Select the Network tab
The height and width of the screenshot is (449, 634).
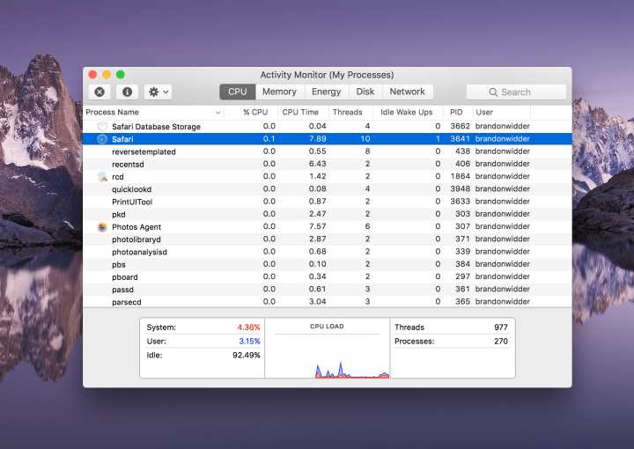click(x=408, y=92)
